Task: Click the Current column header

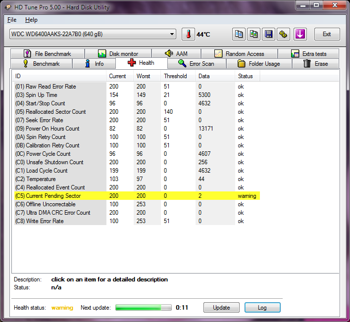Action: coord(120,76)
